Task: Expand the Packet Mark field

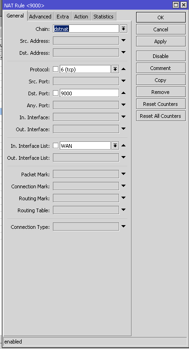Action: pyautogui.click(x=124, y=174)
